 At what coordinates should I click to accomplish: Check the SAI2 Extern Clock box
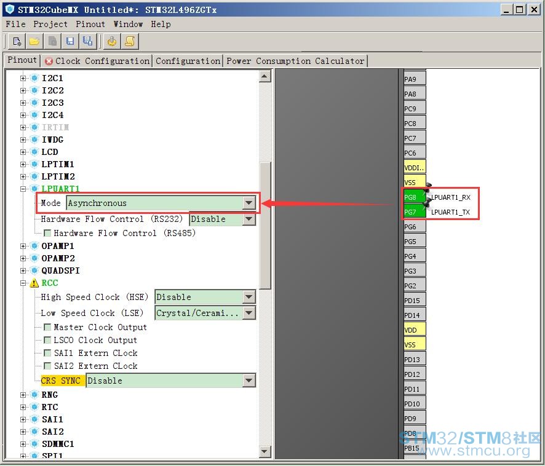[47, 366]
